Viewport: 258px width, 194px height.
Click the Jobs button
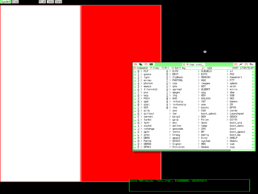50,2
